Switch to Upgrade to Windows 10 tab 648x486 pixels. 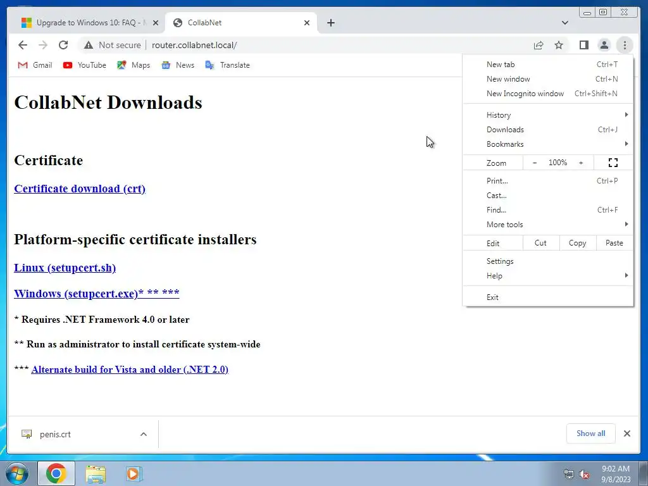[86, 23]
